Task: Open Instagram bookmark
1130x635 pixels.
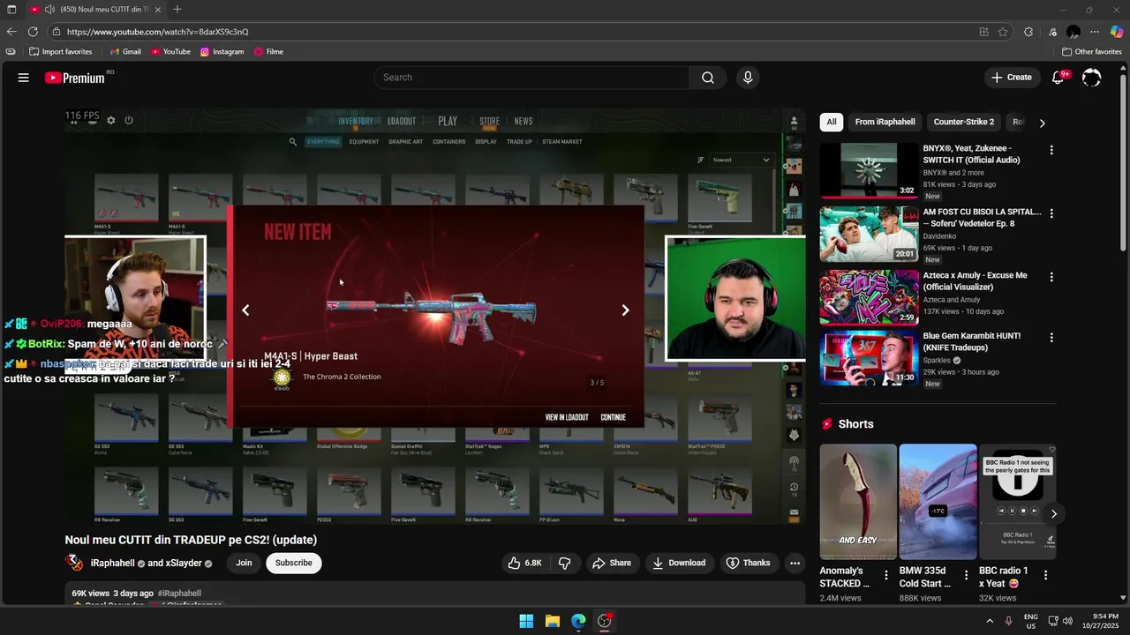Action: pos(222,52)
